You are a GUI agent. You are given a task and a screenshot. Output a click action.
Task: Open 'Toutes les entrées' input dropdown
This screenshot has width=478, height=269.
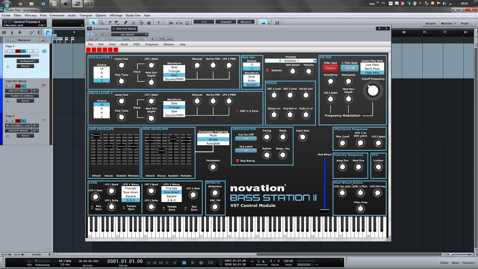coord(22,96)
